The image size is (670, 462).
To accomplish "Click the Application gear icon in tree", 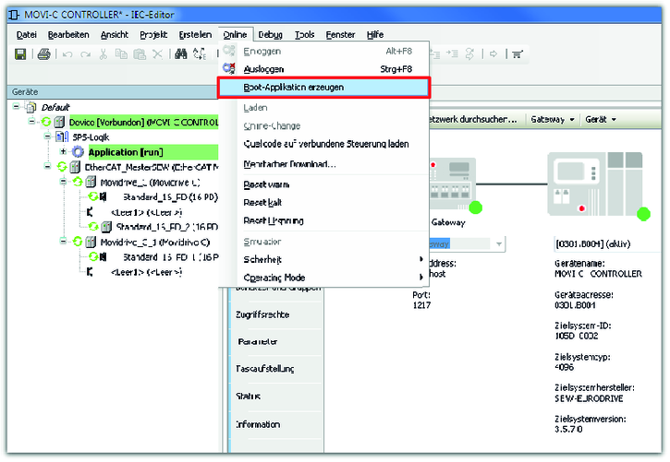I will click(78, 152).
